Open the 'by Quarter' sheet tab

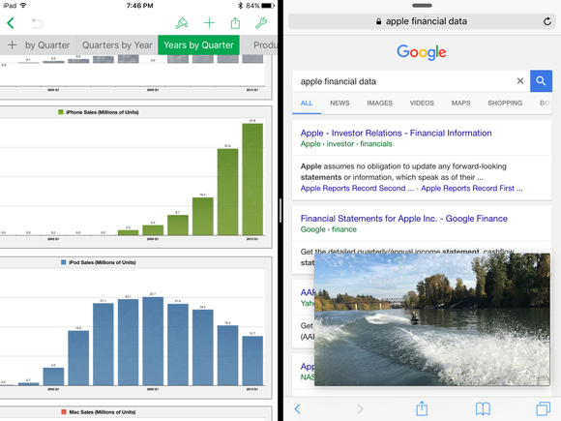tap(47, 45)
